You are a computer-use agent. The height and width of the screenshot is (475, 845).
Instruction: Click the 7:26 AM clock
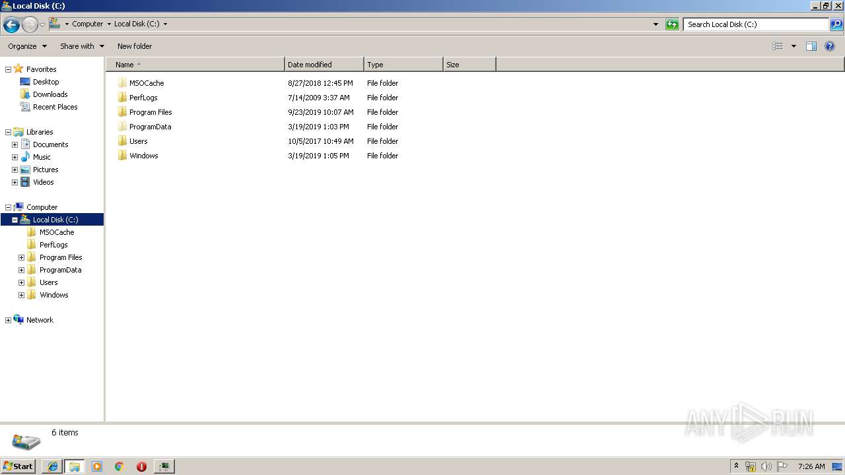[811, 466]
